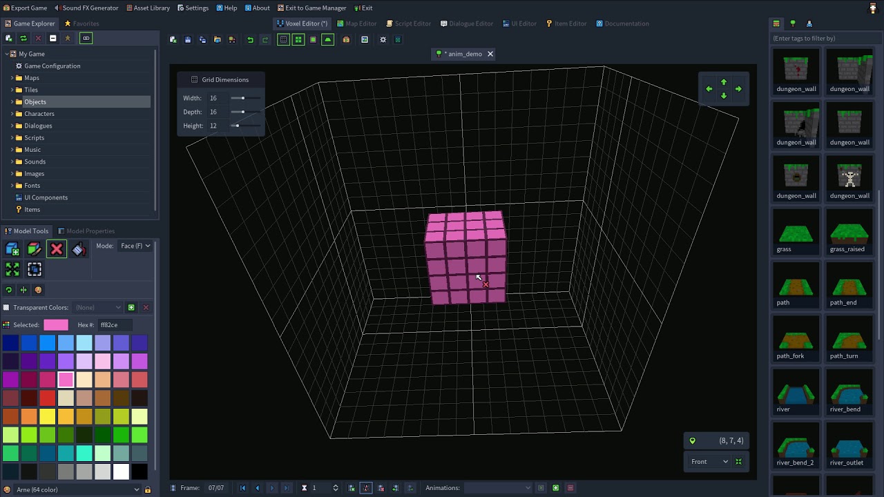Image resolution: width=884 pixels, height=497 pixels.
Task: Open the Front camera view dropdown
Action: [709, 461]
